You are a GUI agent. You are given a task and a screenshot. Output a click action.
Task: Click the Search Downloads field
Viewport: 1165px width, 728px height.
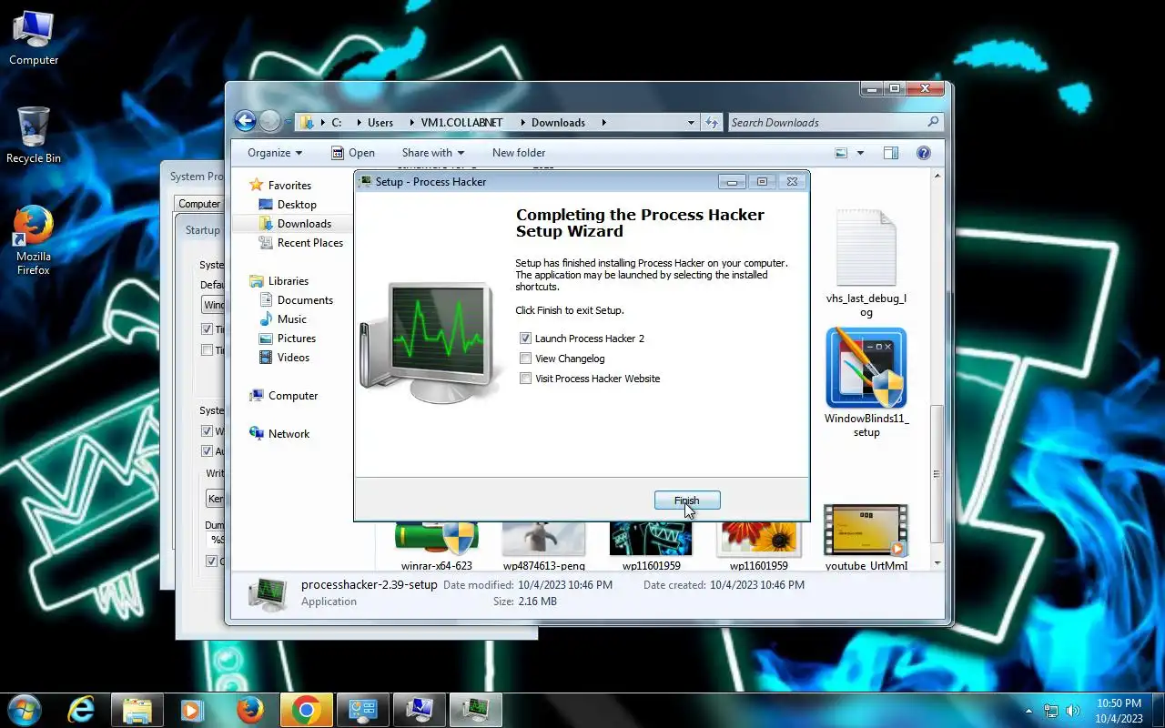[x=836, y=122]
